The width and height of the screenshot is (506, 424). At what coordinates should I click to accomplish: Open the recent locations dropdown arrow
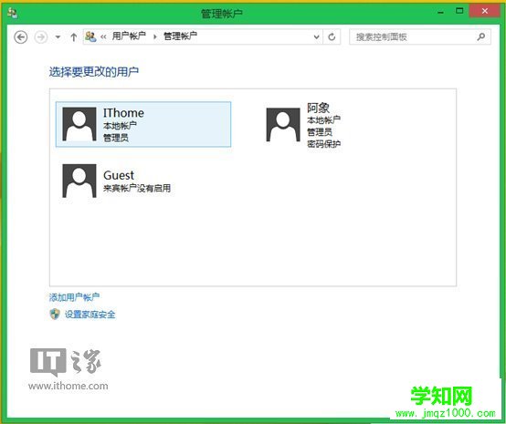(x=58, y=37)
